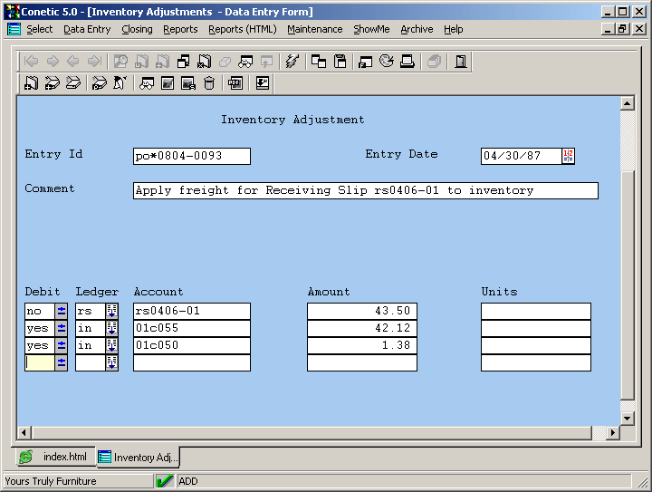Click the lightning bolt toolbar icon
The image size is (652, 492).
[292, 62]
